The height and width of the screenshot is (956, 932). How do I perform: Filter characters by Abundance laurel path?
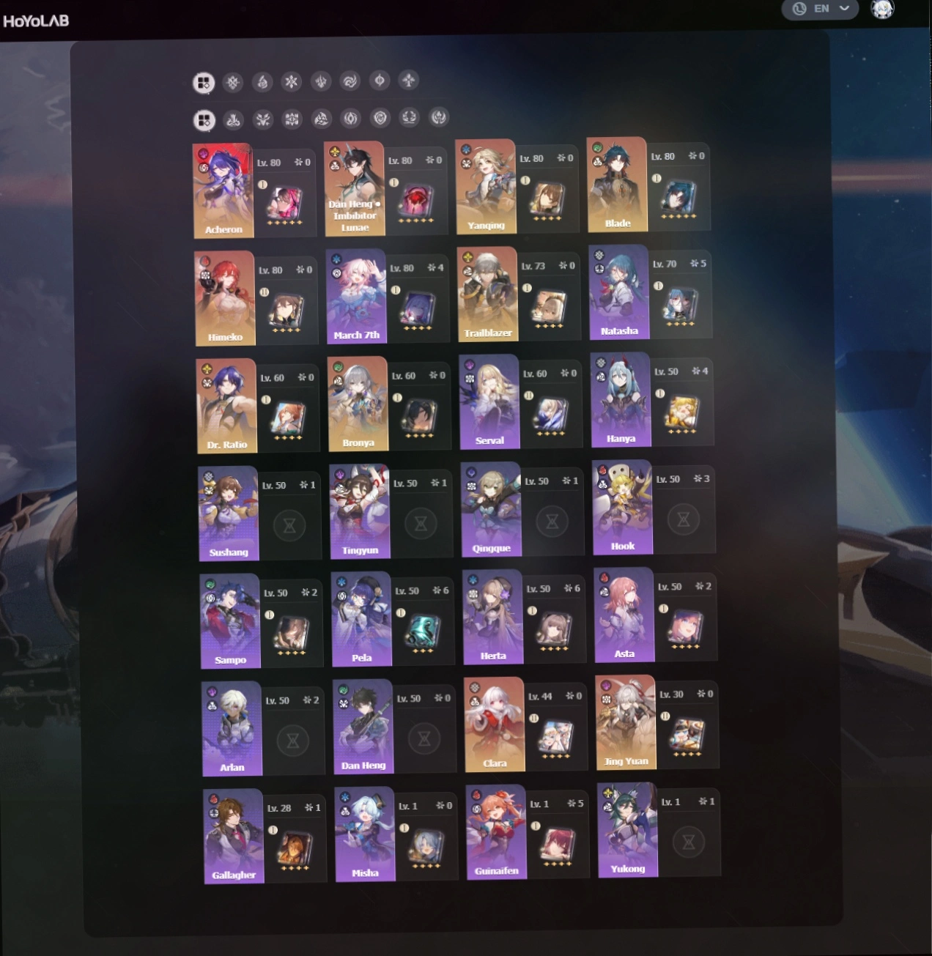tap(410, 116)
